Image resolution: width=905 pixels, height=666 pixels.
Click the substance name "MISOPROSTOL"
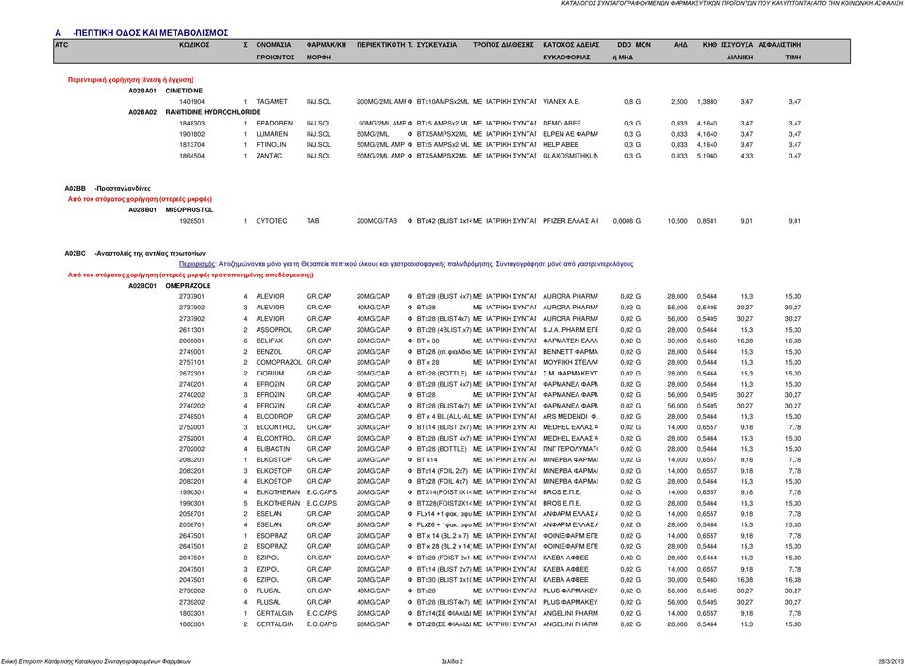coord(190,210)
